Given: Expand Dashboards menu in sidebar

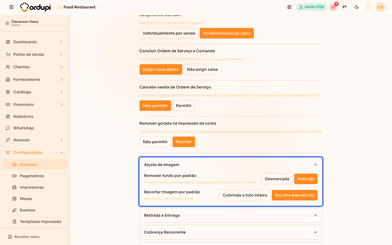Looking at the screenshot, I should (x=35, y=42).
